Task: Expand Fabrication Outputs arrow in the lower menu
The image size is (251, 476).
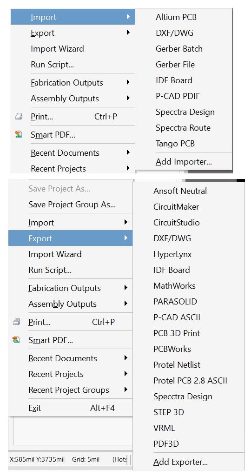Action: pyautogui.click(x=126, y=288)
